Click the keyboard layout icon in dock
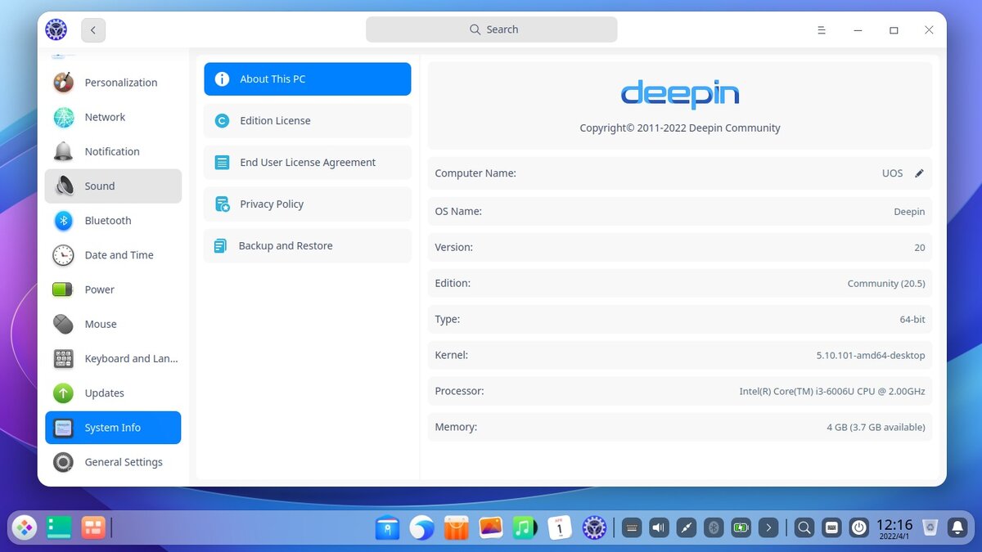 (831, 528)
